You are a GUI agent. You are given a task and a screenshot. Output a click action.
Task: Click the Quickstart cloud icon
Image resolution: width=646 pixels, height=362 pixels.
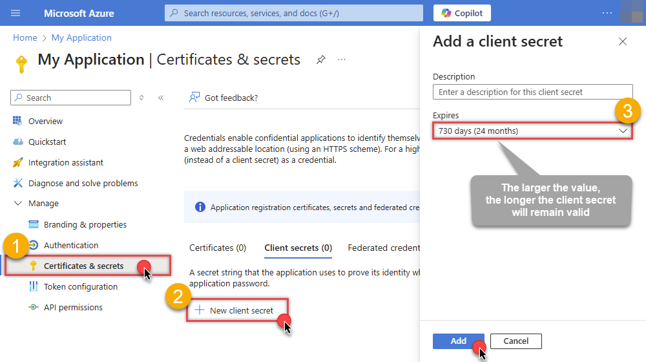click(x=17, y=142)
